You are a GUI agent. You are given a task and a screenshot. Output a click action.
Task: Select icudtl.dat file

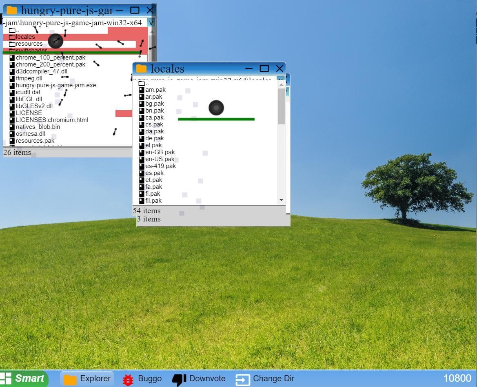[25, 93]
